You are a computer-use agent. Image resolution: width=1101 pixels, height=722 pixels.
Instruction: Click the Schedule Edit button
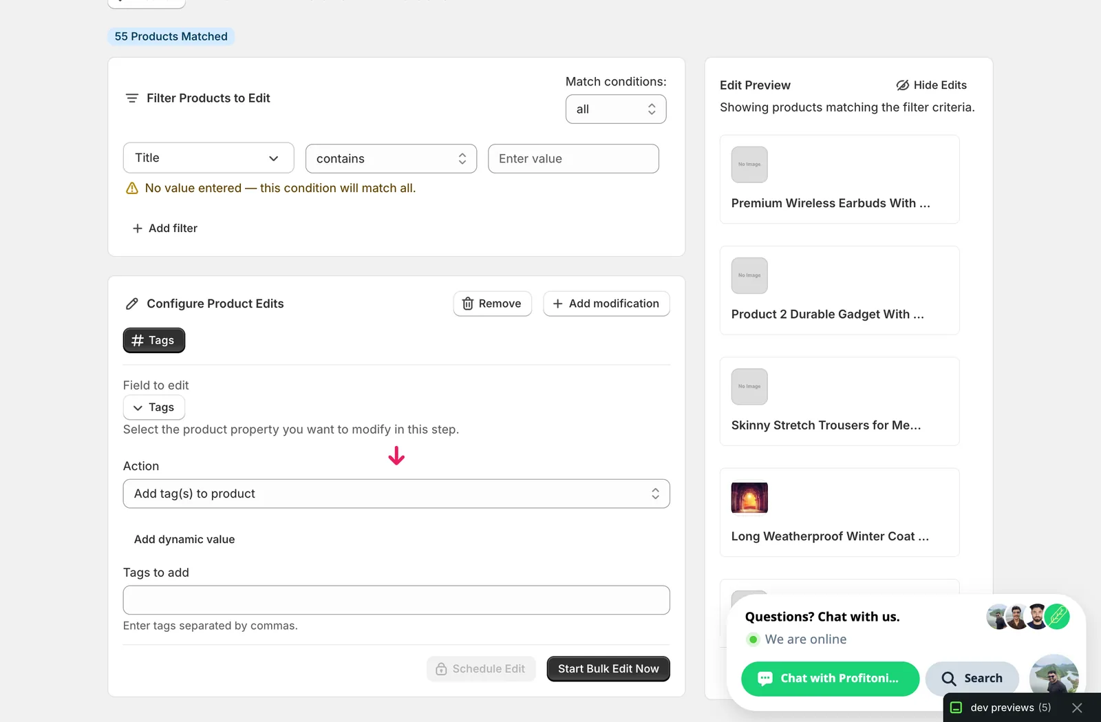pos(481,669)
